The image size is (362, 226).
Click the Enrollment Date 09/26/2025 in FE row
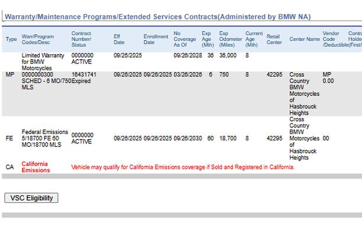[158, 139]
